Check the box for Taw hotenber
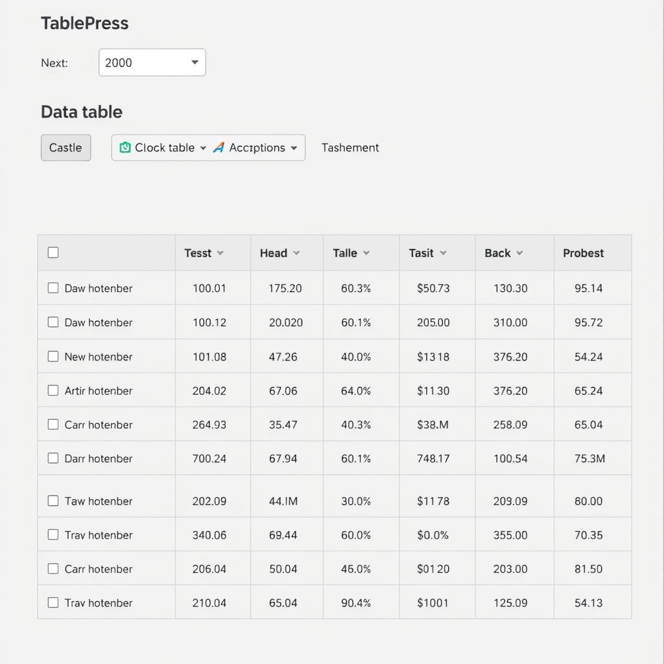 53,501
